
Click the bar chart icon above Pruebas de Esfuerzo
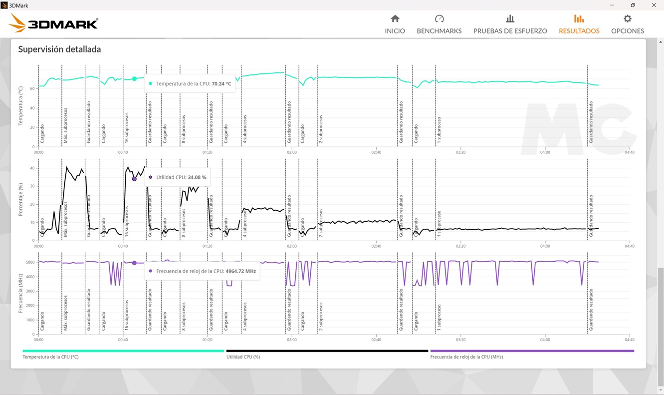pos(510,19)
